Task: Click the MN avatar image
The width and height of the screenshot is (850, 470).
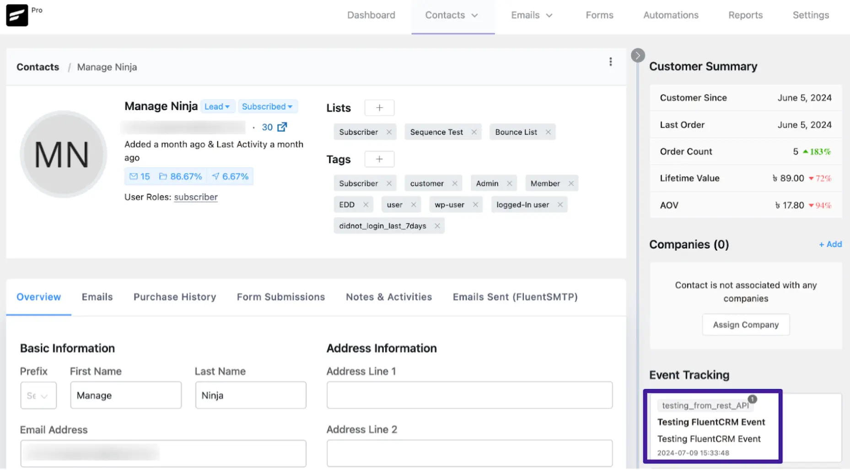Action: [63, 154]
